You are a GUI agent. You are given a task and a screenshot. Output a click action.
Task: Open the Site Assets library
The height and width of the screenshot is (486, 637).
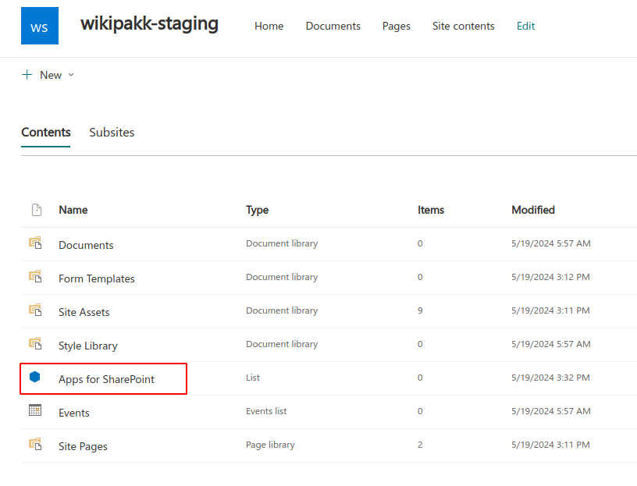84,312
